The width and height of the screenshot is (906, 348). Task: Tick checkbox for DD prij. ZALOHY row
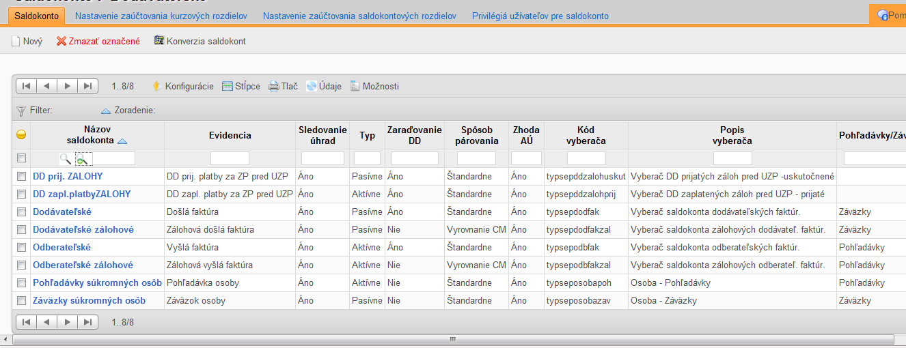point(21,176)
